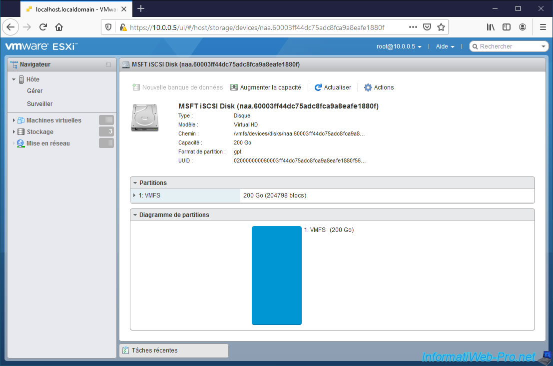The image size is (553, 366).
Task: Click the Mise en réseau globe icon
Action: click(21, 143)
